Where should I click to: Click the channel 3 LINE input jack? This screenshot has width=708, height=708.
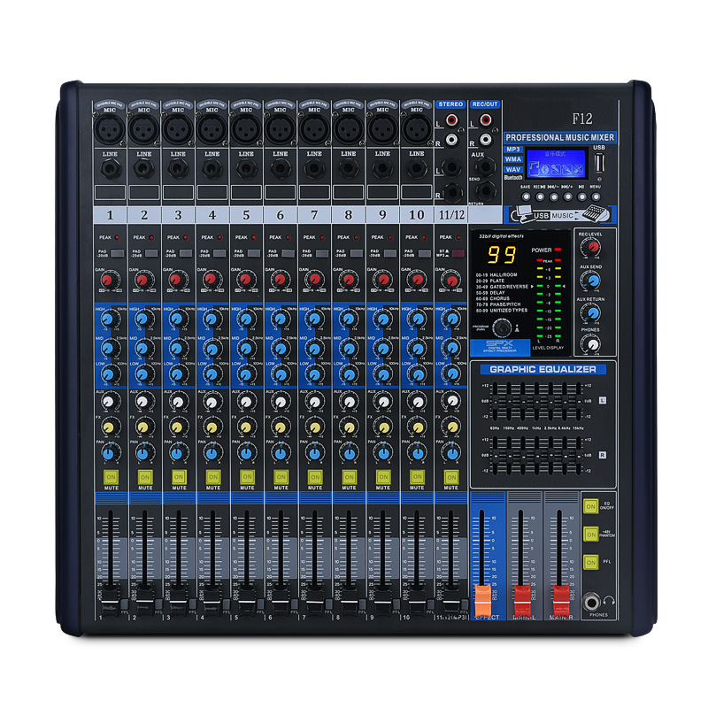point(178,169)
